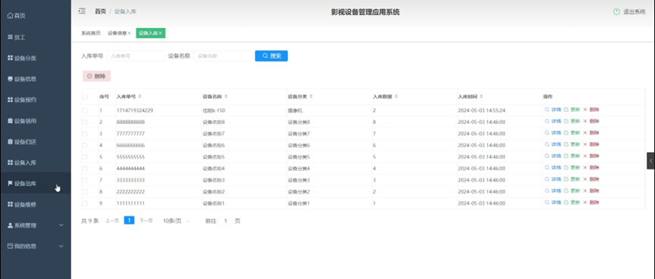Switch to the 设备信息 tab
This screenshot has width=655, height=279.
point(117,33)
